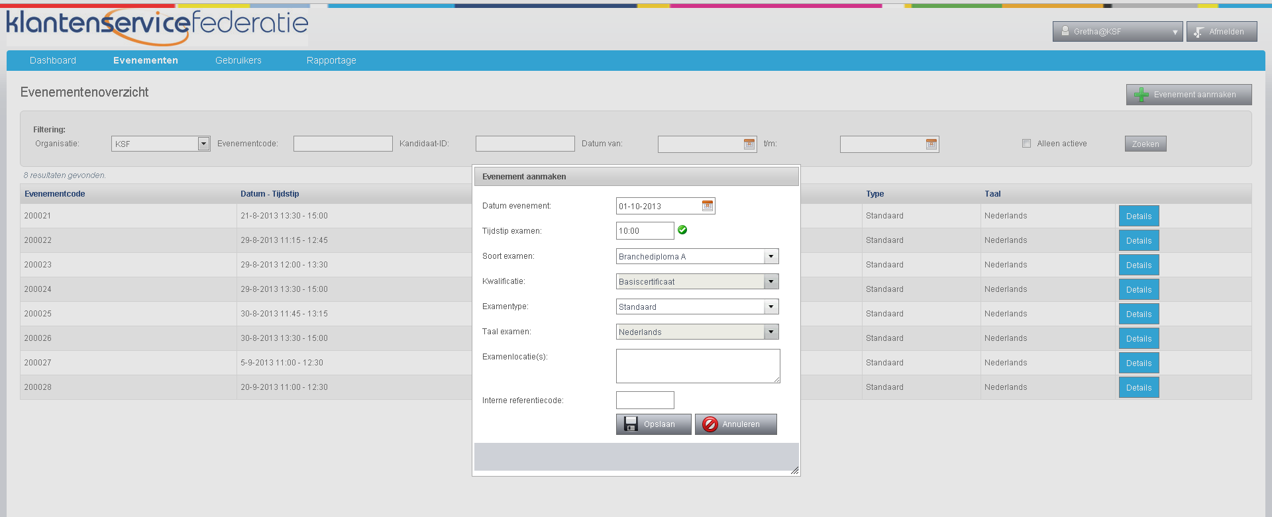Screen dimensions: 1272x517
Task: Click the Interne referentiecode field
Action: (645, 400)
